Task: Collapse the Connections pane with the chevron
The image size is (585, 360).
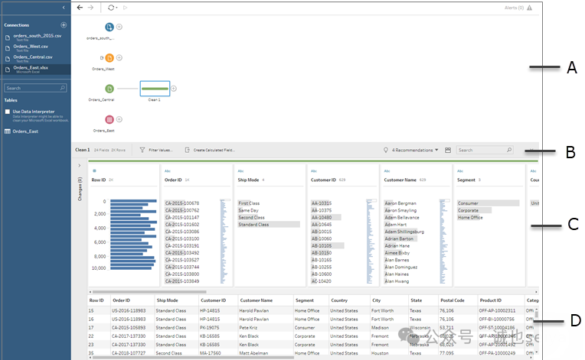Action: (x=64, y=8)
